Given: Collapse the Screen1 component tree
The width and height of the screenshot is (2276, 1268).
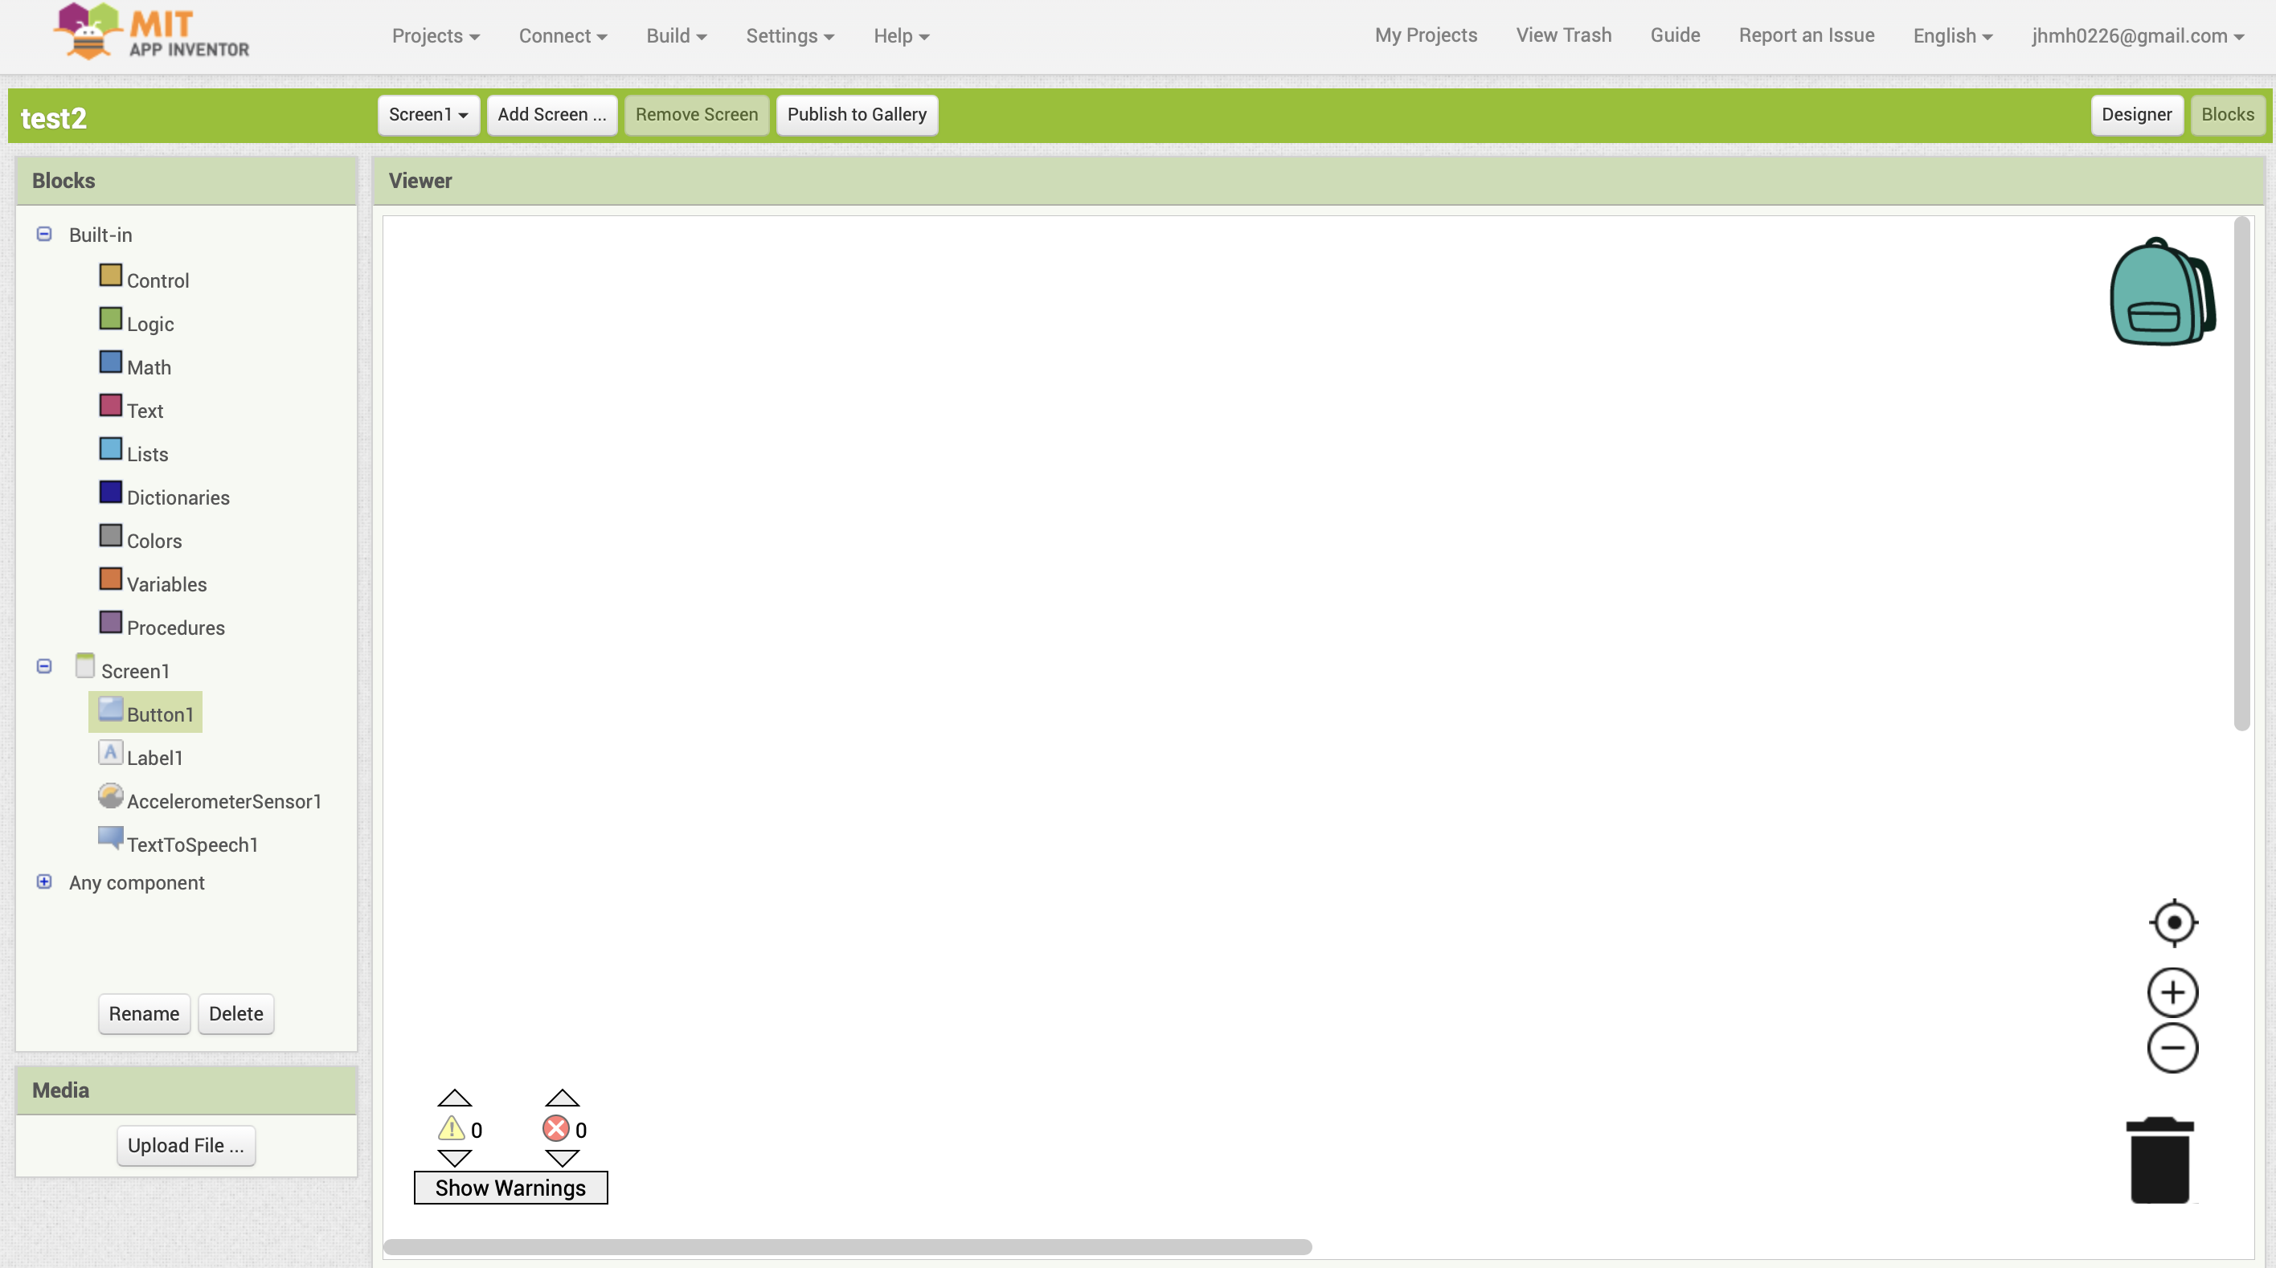Looking at the screenshot, I should coord(44,666).
